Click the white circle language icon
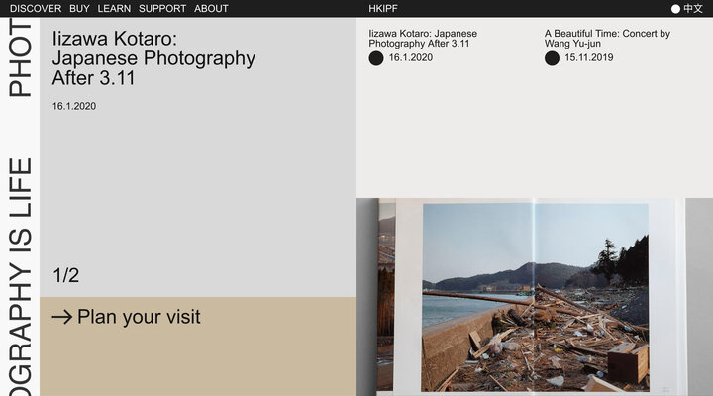 [675, 9]
